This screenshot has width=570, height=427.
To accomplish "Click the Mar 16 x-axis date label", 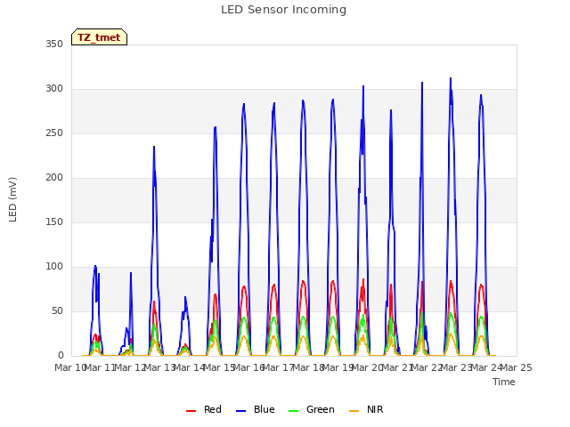I will (x=248, y=367).
